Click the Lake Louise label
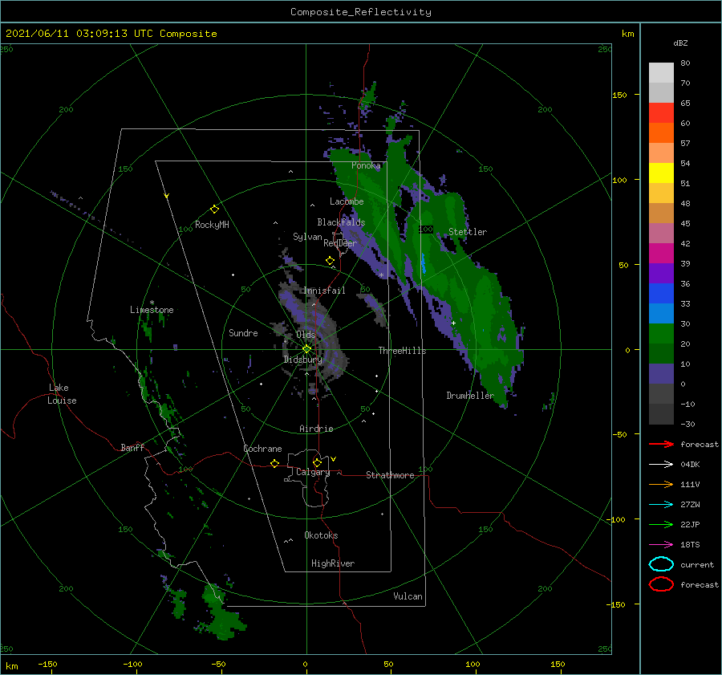 tap(62, 394)
